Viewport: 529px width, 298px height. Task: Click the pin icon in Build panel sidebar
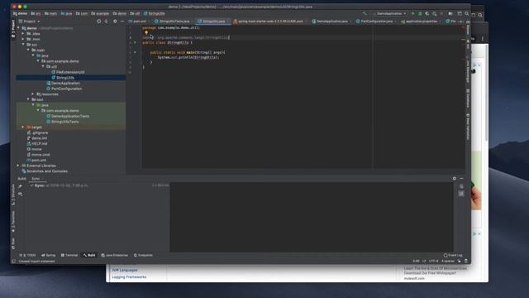[20, 186]
